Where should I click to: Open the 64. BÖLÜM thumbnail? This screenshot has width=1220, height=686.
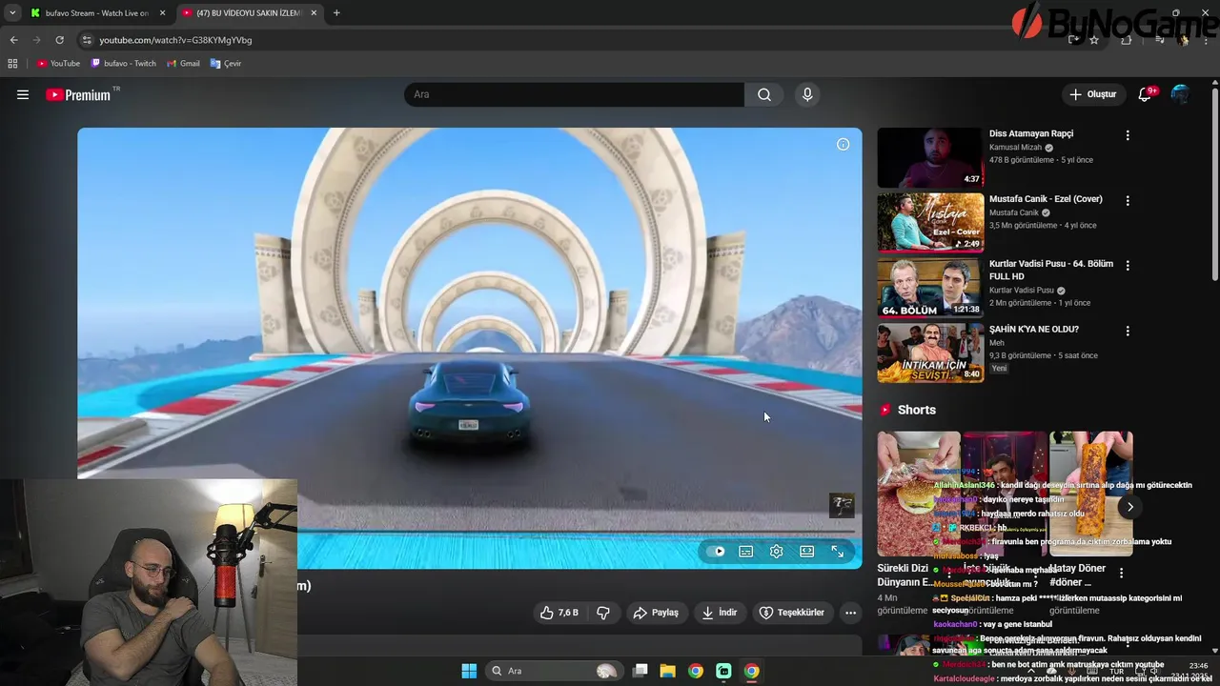coord(930,288)
